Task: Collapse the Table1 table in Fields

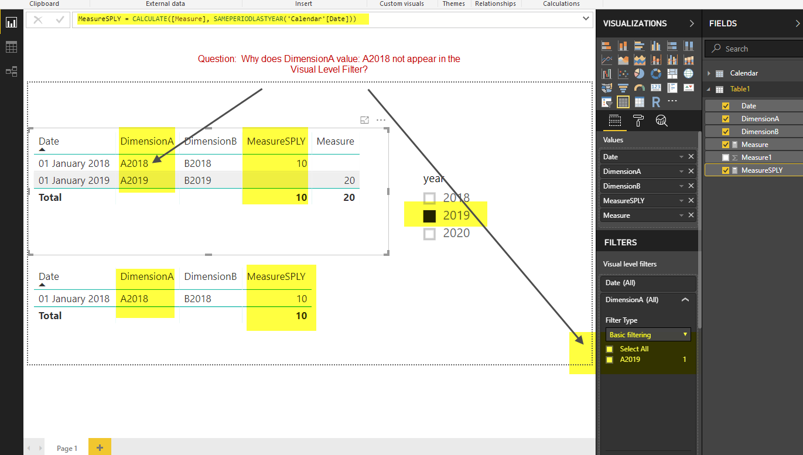Action: coord(709,89)
